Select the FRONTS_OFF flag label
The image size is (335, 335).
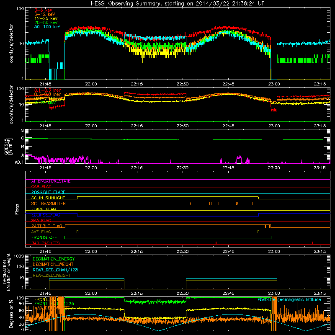[44, 237]
